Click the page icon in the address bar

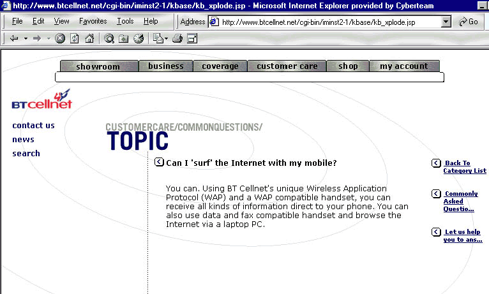214,22
